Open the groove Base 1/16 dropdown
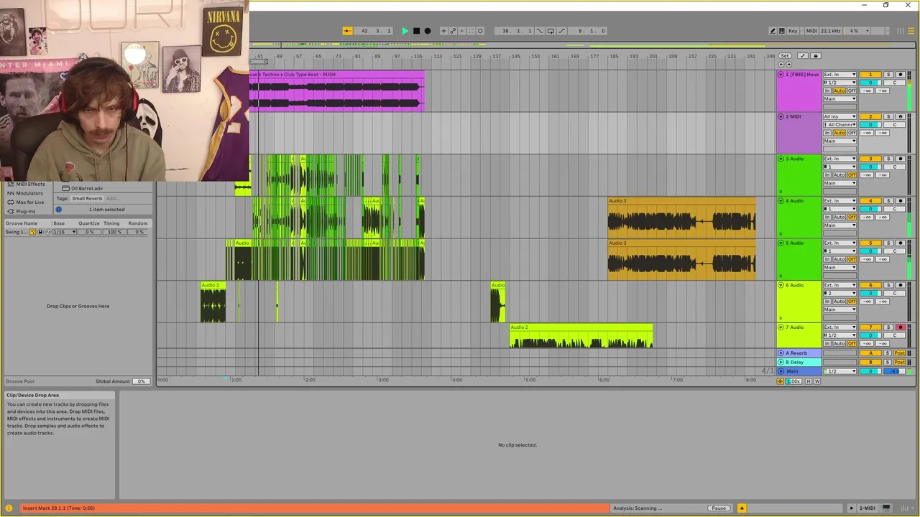 [64, 232]
